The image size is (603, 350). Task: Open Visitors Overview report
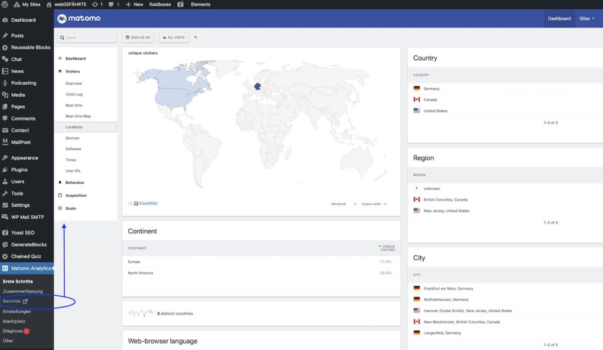pos(74,84)
